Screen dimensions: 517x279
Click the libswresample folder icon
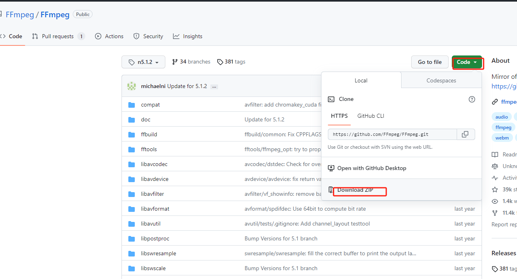coord(132,253)
